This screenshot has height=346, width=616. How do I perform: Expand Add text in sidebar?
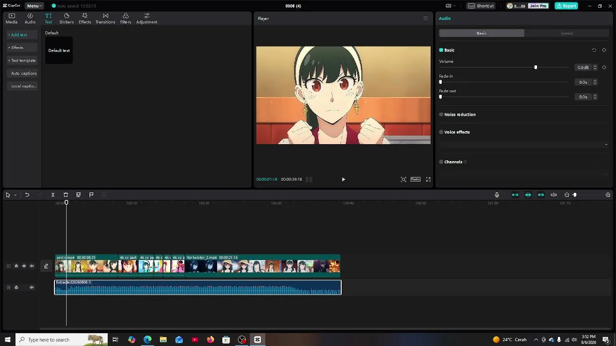coord(22,35)
